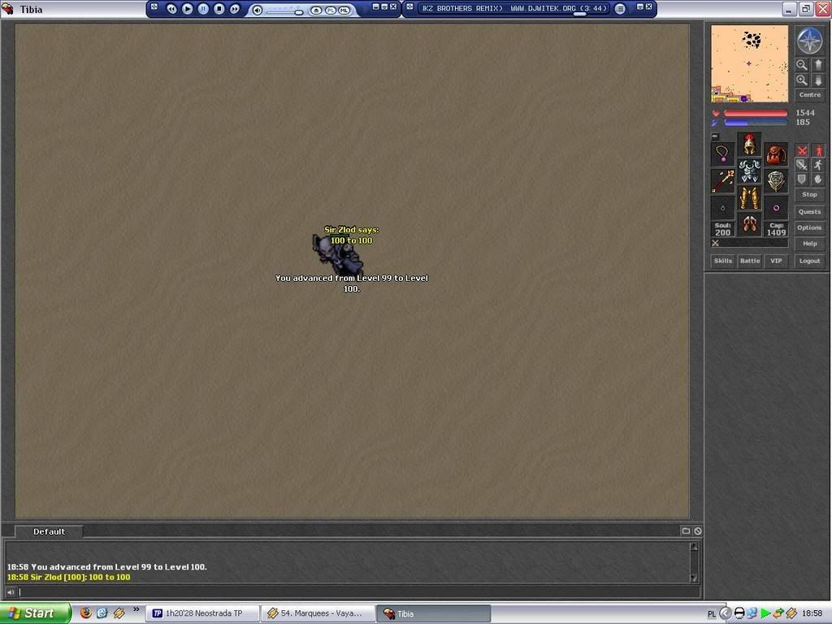Select the helmet in the head slot

click(749, 145)
